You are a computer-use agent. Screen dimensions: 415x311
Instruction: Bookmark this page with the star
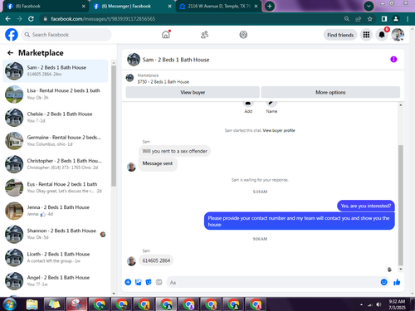point(370,19)
